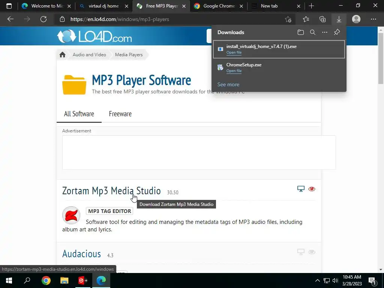
Task: Open file for ChromeSetup.exe
Action: (234, 71)
